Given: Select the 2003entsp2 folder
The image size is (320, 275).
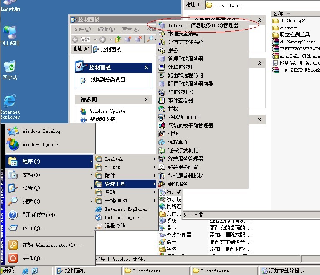Looking at the screenshot, I should (289, 20).
